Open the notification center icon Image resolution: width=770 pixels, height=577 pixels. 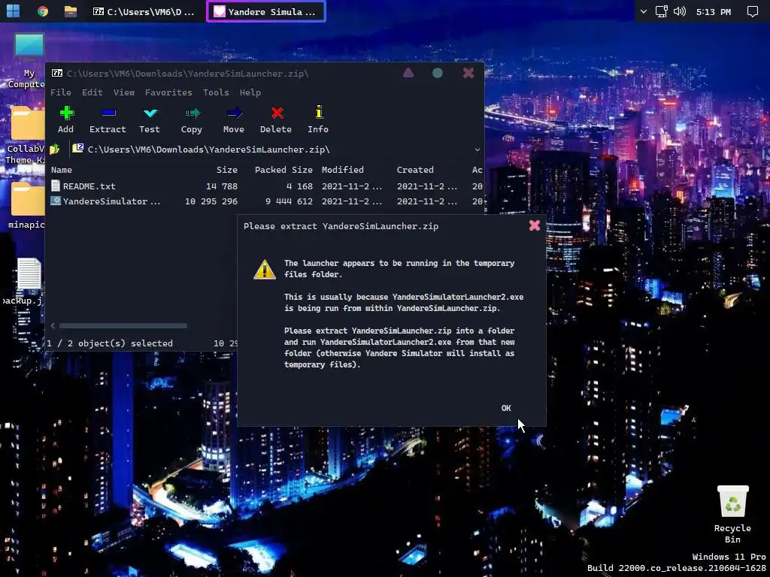tap(752, 11)
